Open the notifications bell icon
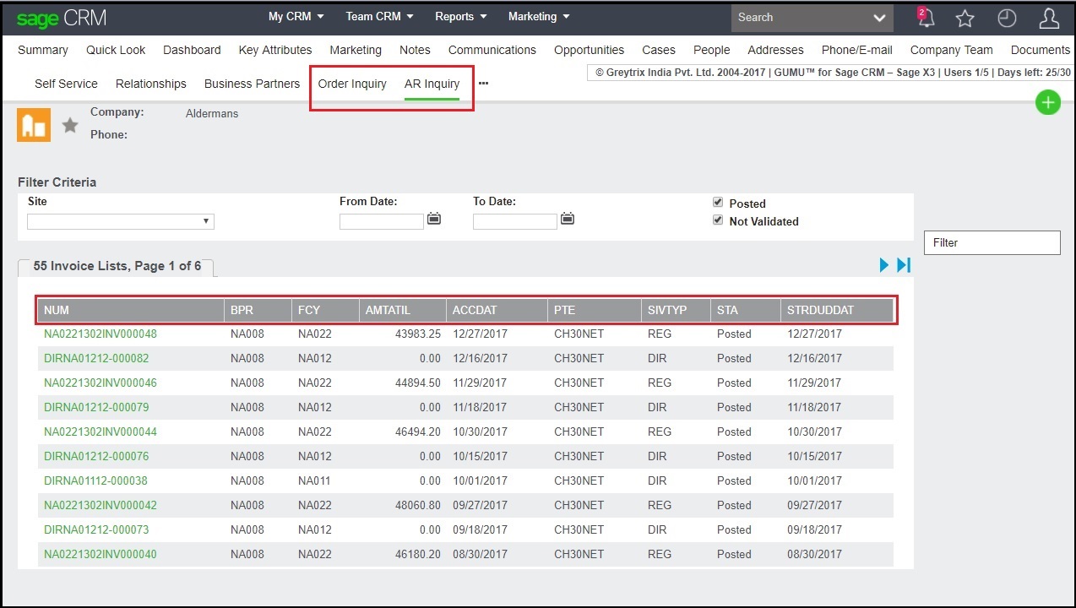Screen dimensions: 1076x608 [x=926, y=17]
